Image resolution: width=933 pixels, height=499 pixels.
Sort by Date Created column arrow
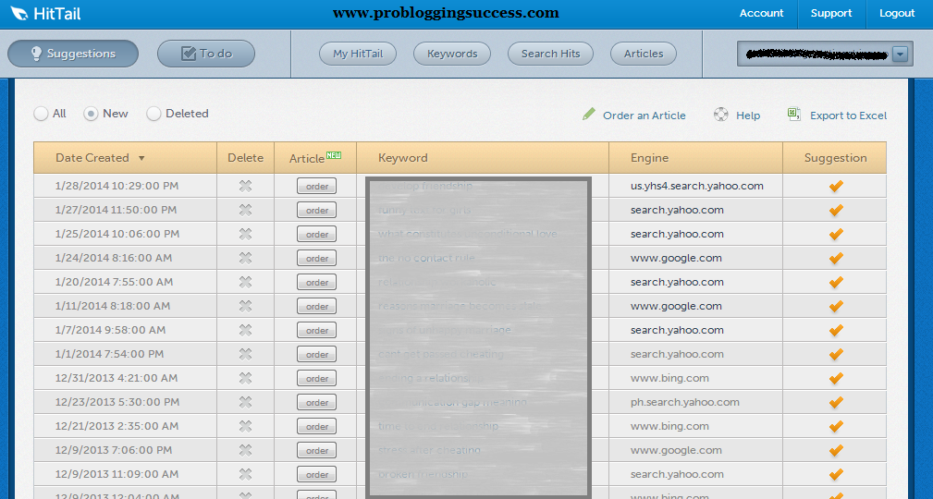(141, 158)
